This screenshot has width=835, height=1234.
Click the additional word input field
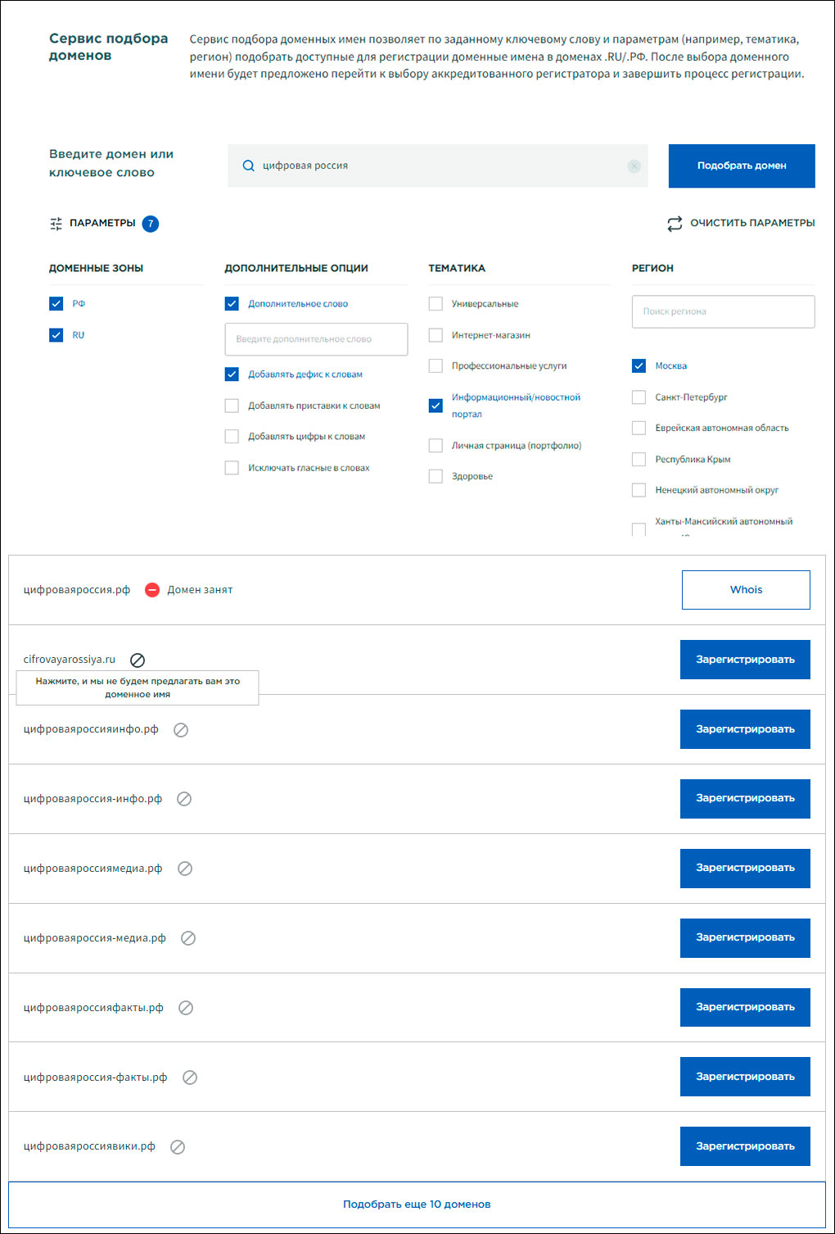pos(316,339)
